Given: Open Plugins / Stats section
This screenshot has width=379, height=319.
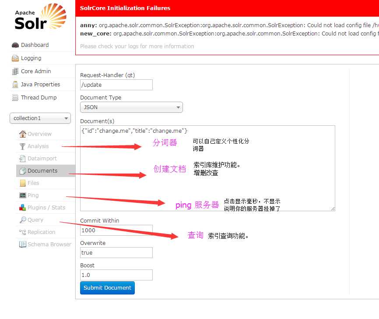Looking at the screenshot, I should click(x=46, y=207).
